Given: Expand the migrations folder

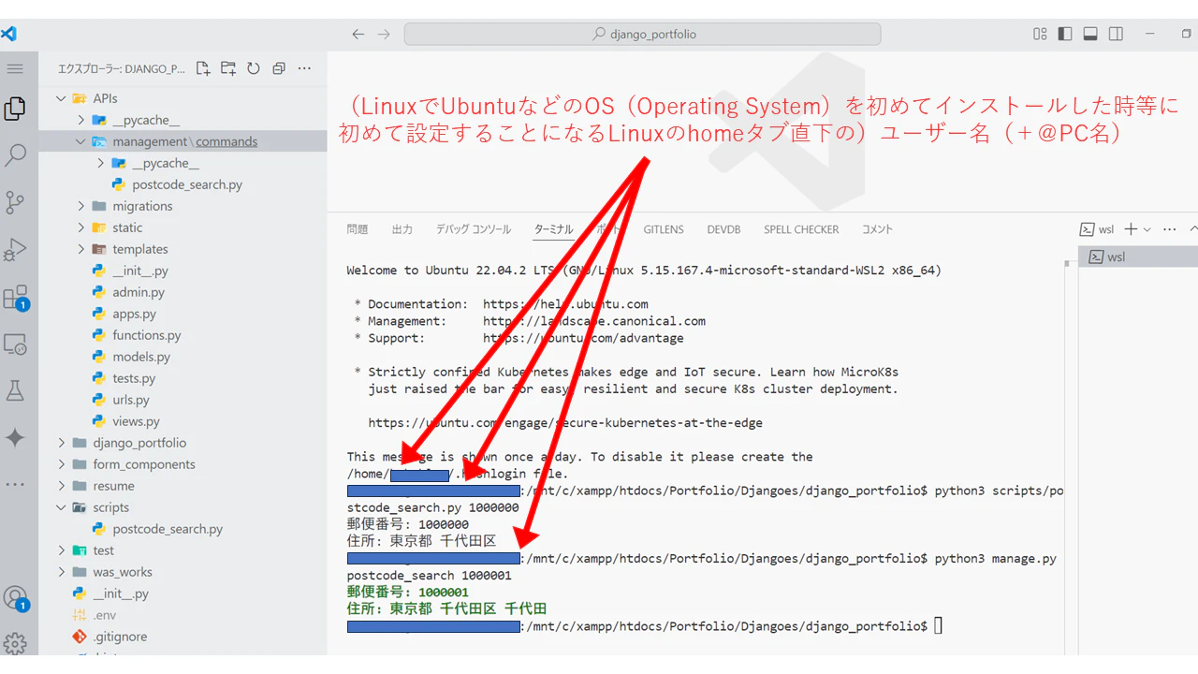Looking at the screenshot, I should tap(81, 206).
